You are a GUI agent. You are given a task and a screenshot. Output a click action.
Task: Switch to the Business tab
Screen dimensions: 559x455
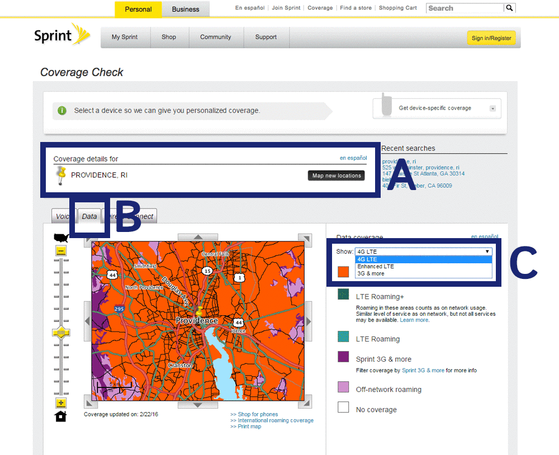tap(186, 10)
